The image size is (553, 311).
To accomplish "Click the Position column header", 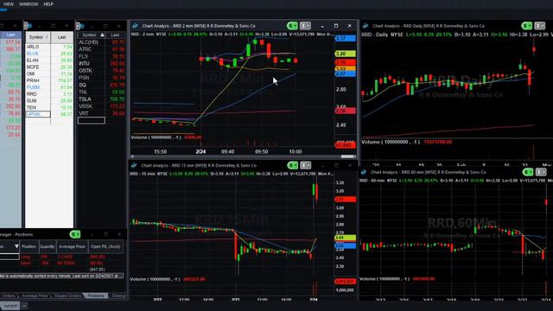I will click(x=29, y=246).
